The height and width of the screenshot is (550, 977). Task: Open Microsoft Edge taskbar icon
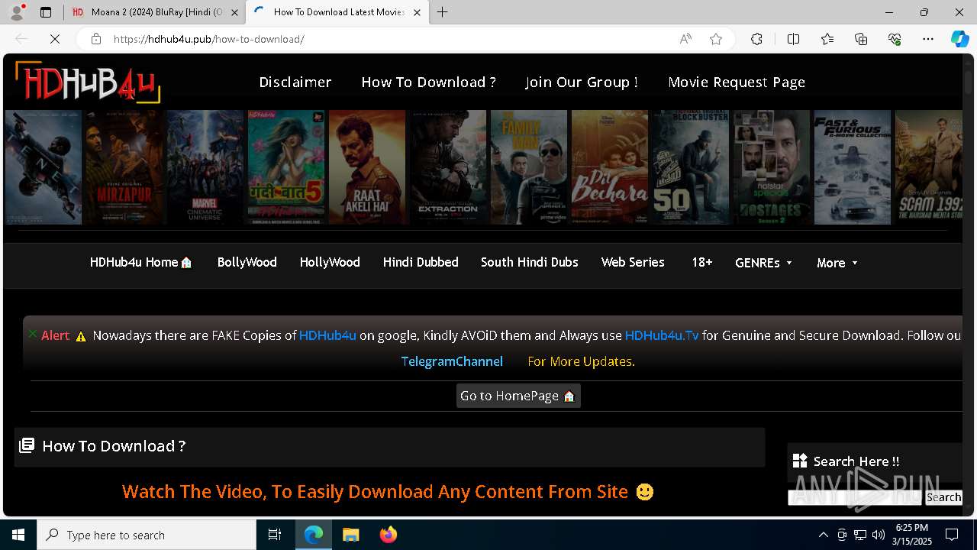314,535
